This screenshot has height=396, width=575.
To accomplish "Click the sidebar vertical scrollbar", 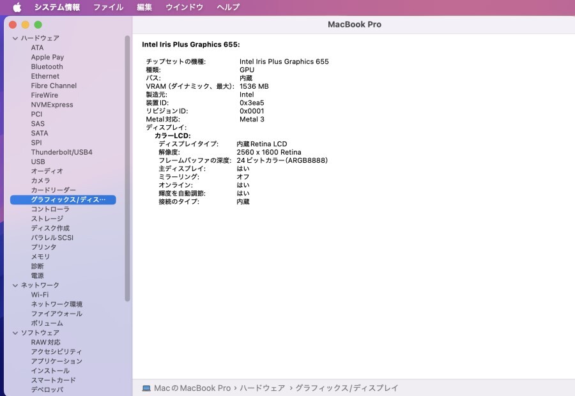I will (127, 169).
